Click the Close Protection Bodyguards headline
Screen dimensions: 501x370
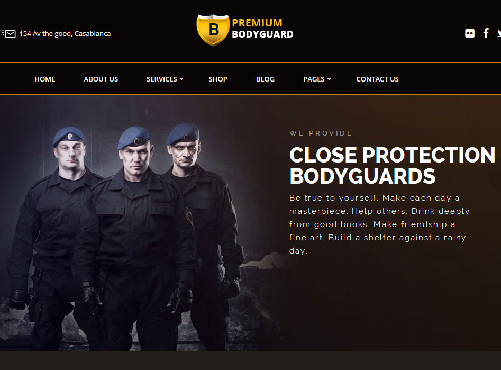[392, 165]
